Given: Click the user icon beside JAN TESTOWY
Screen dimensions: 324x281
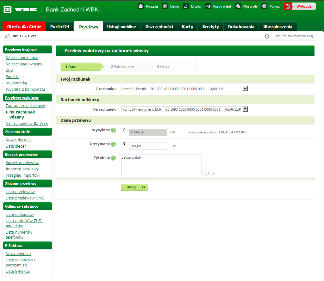Looking at the screenshot, I should [x=8, y=36].
